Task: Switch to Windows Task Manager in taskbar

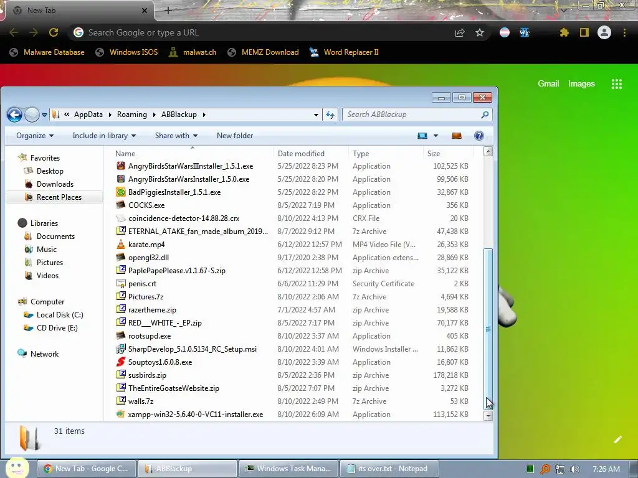Action: (x=288, y=469)
